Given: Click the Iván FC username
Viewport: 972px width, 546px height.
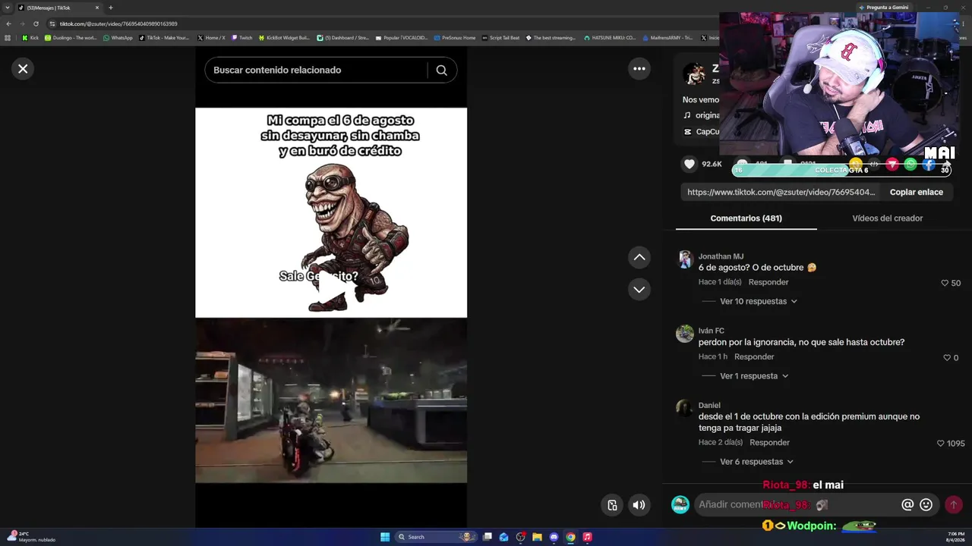Looking at the screenshot, I should tap(712, 331).
